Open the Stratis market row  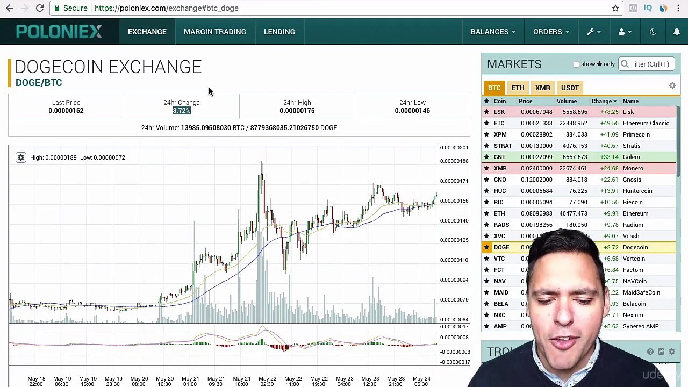click(x=578, y=146)
